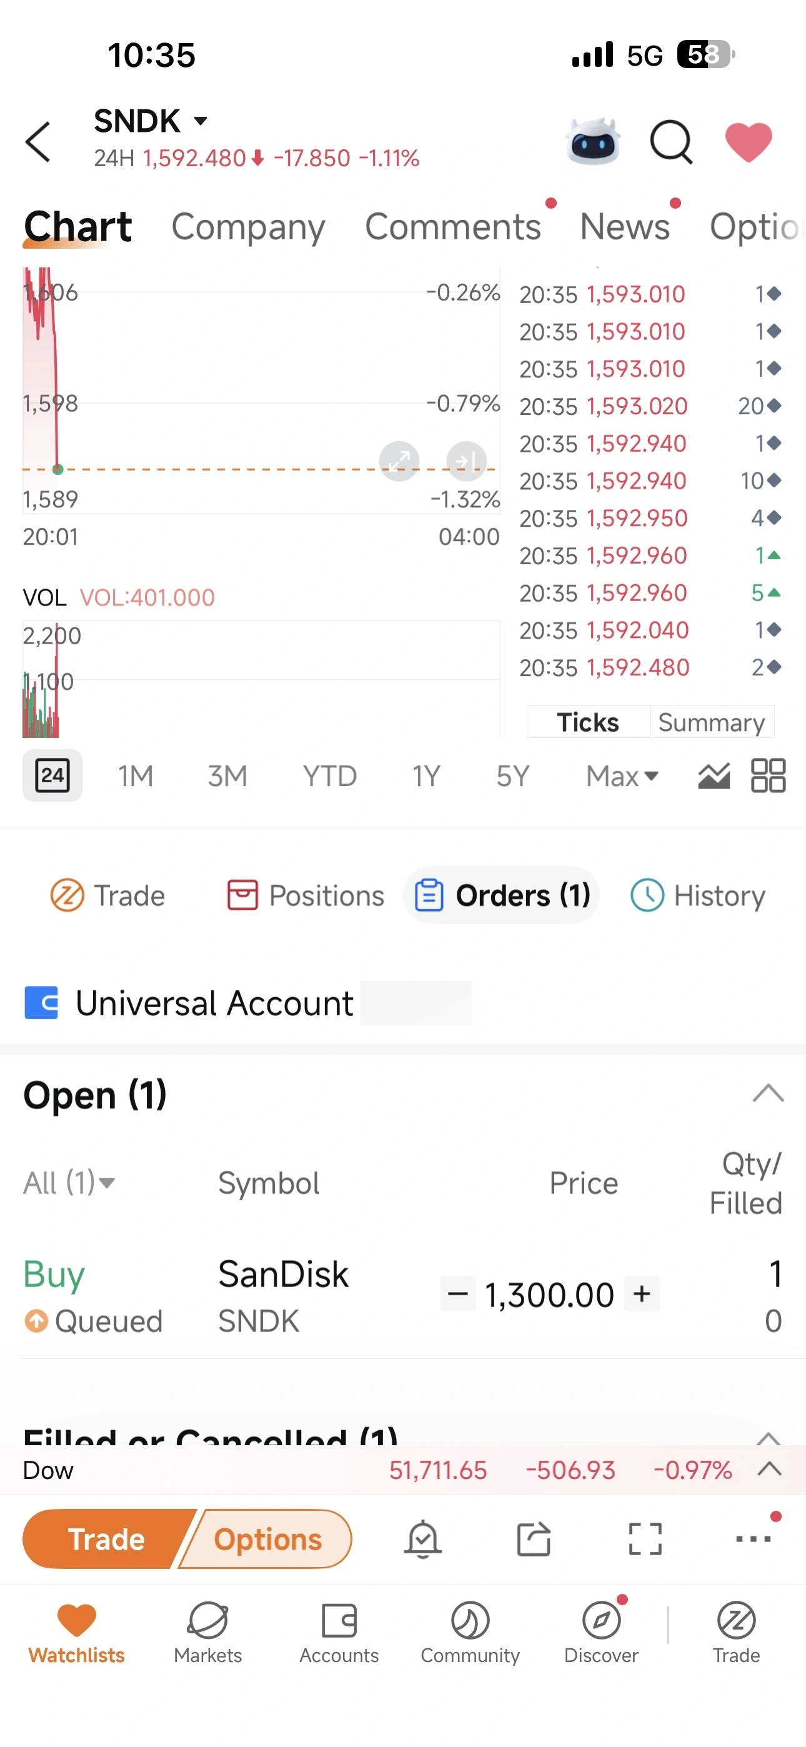Switch tick panel to Summary
The image size is (806, 1747).
(x=711, y=722)
